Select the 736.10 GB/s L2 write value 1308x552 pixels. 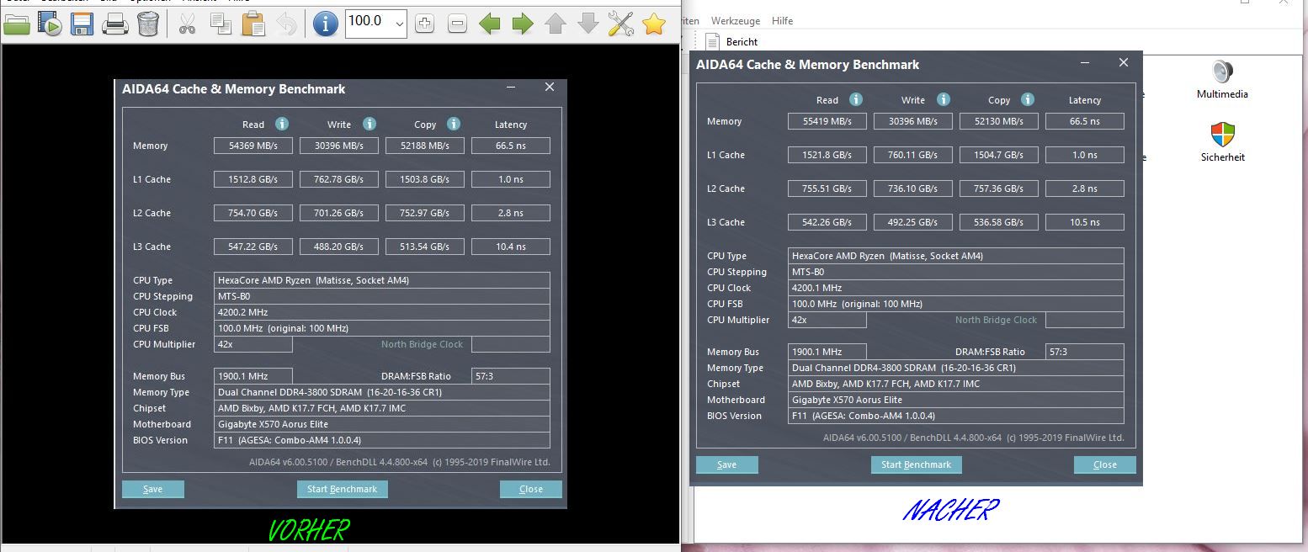(913, 188)
